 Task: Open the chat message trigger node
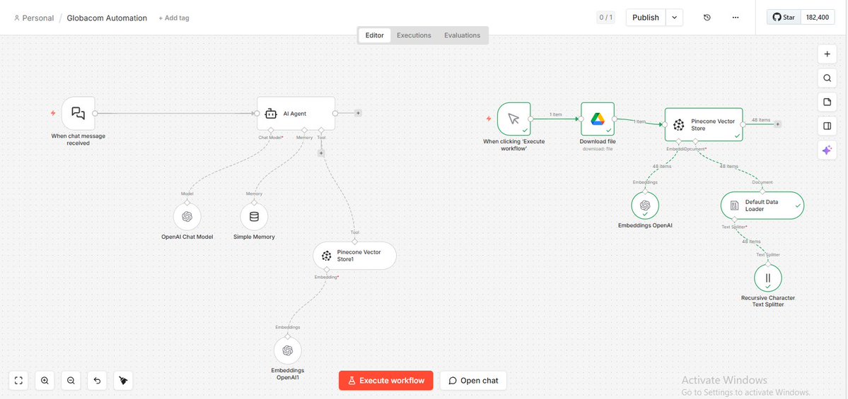[79, 114]
